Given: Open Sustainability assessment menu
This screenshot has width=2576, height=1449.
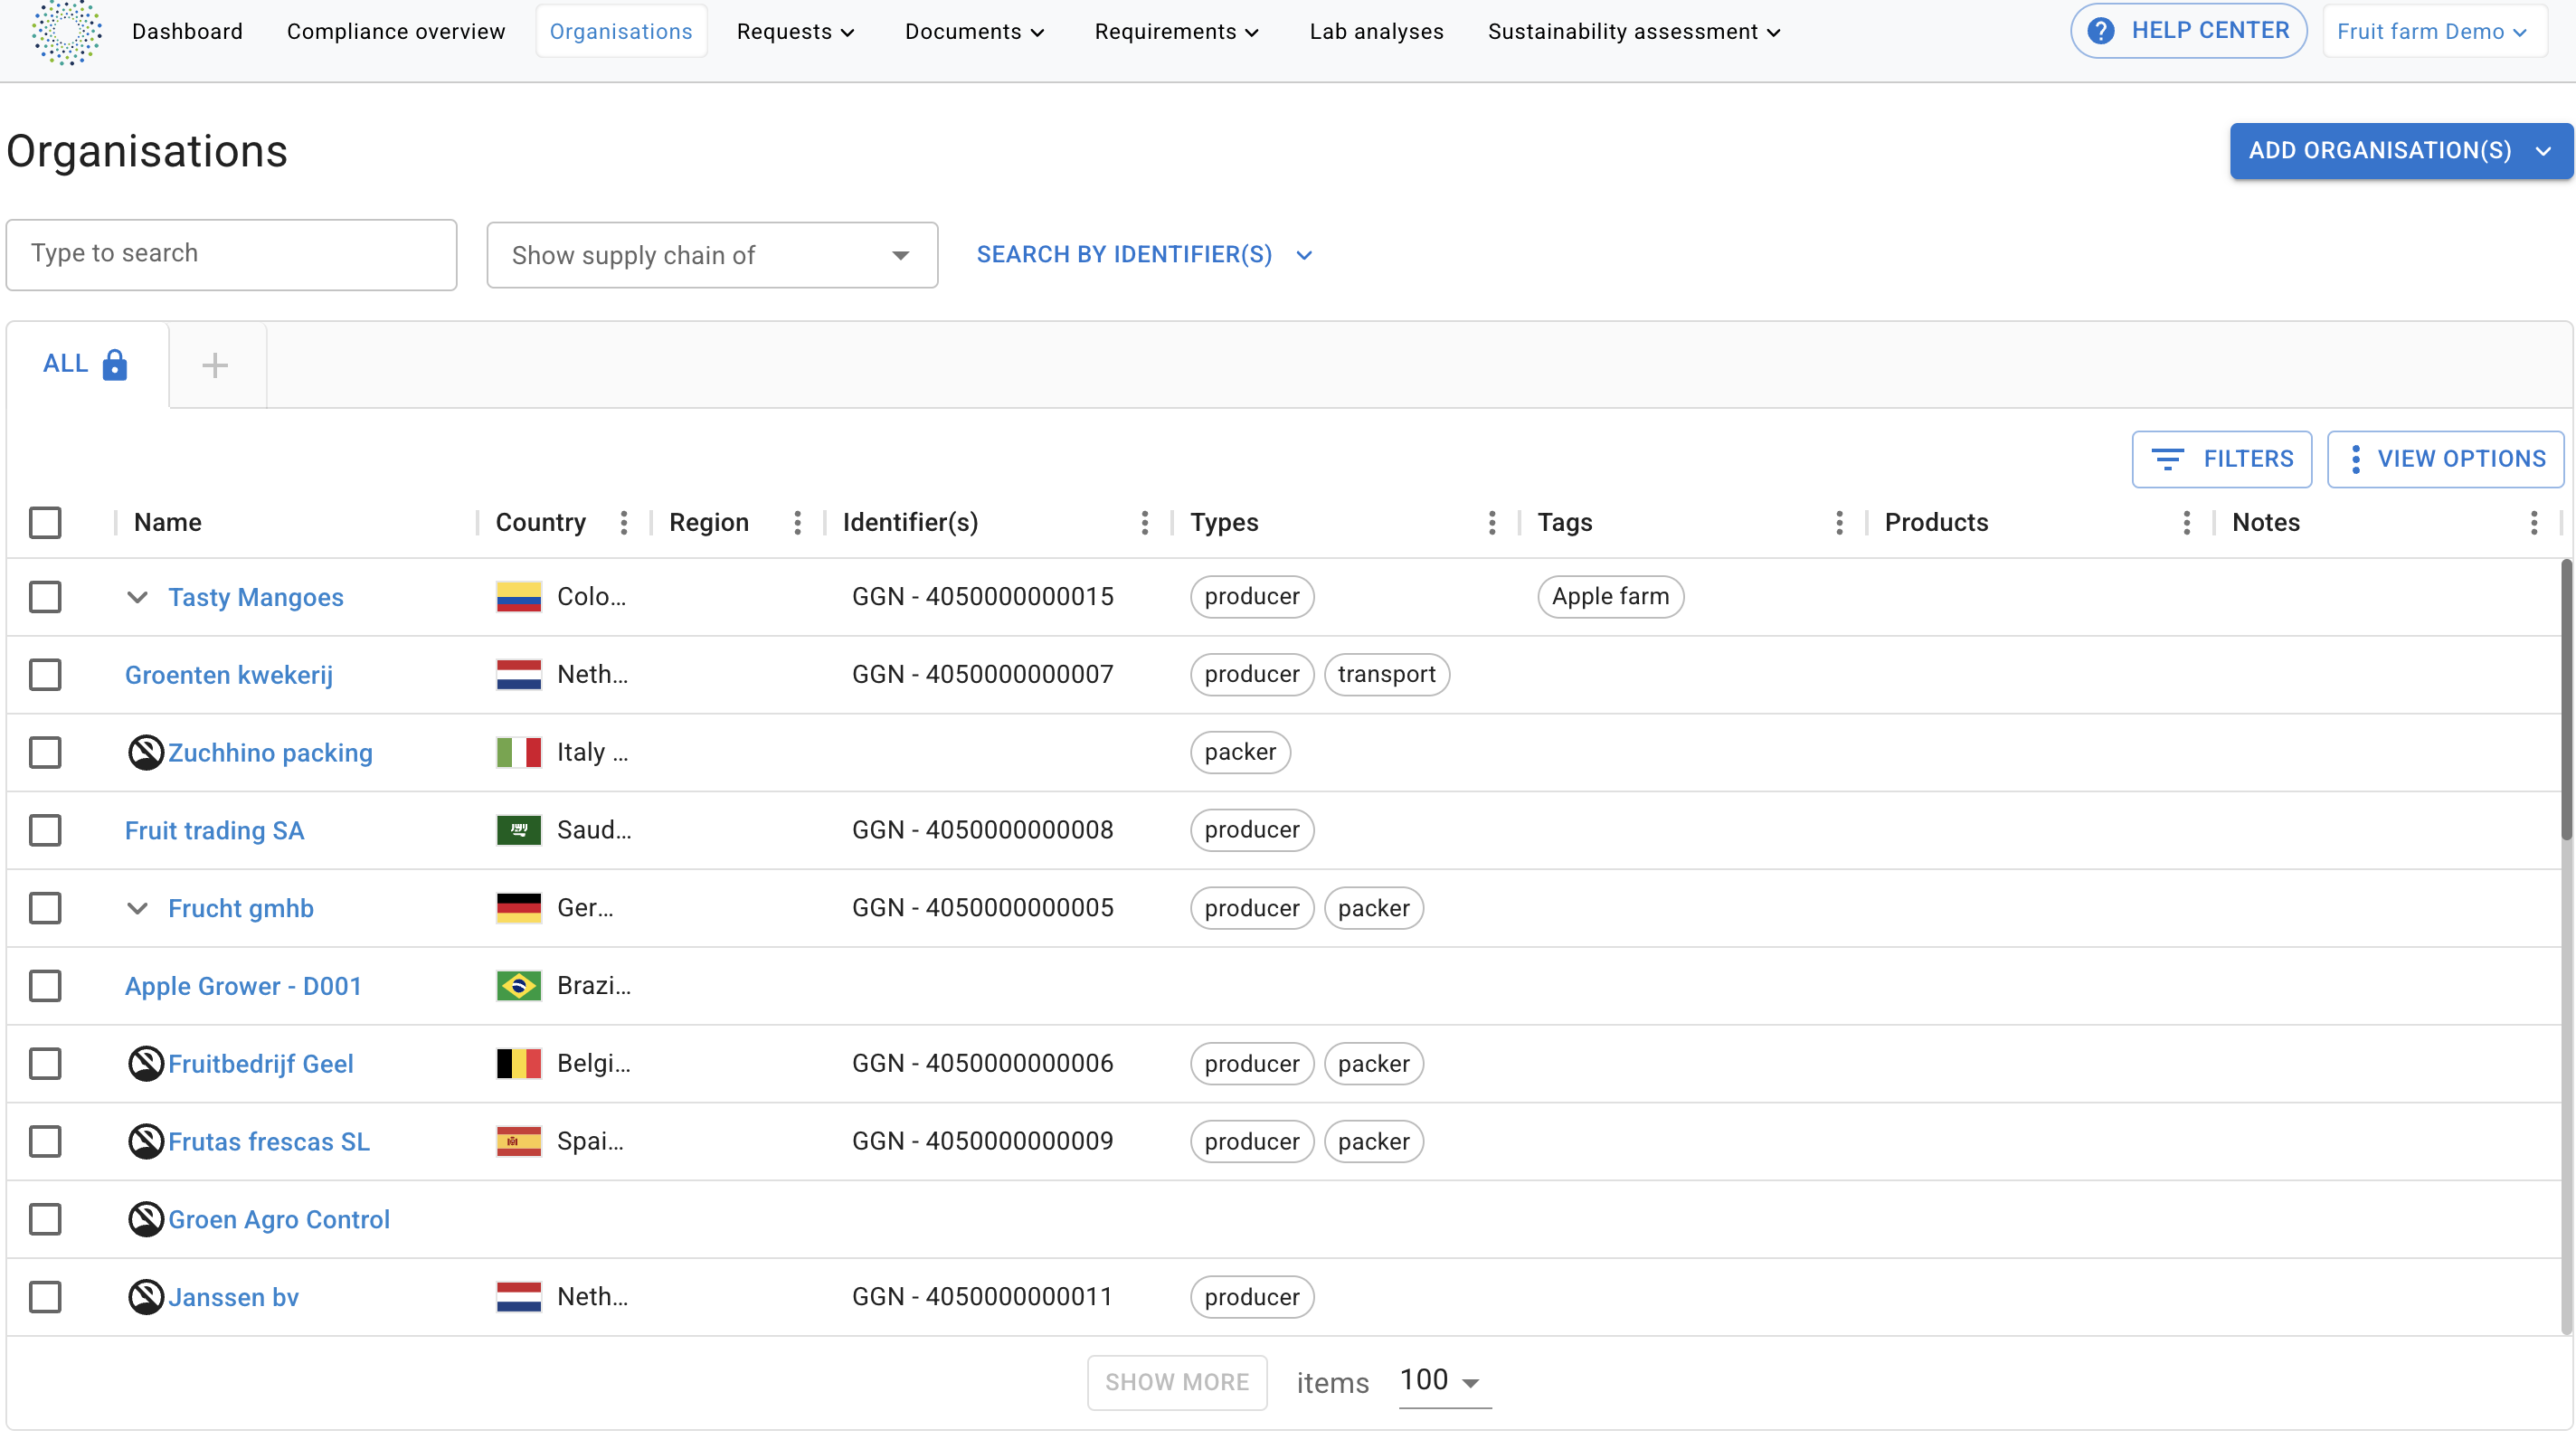Looking at the screenshot, I should coord(1634,31).
